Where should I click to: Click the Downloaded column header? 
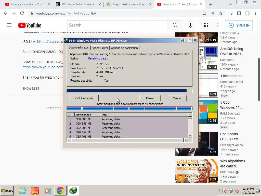[87, 115]
